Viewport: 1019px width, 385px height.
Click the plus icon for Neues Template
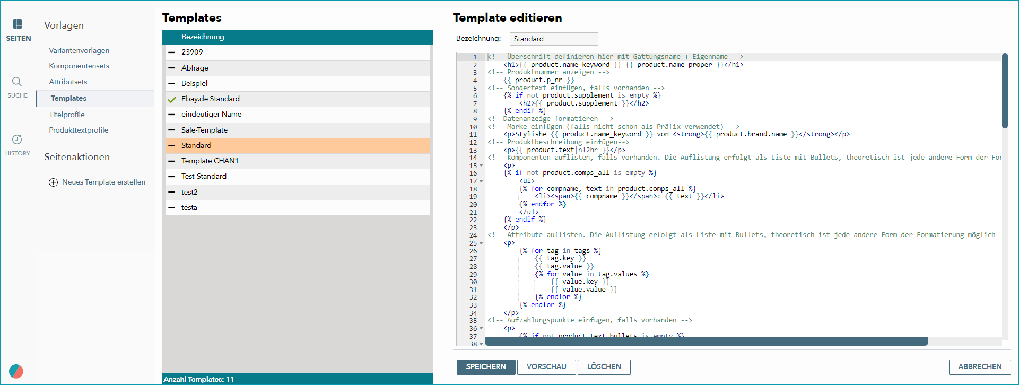(x=53, y=182)
